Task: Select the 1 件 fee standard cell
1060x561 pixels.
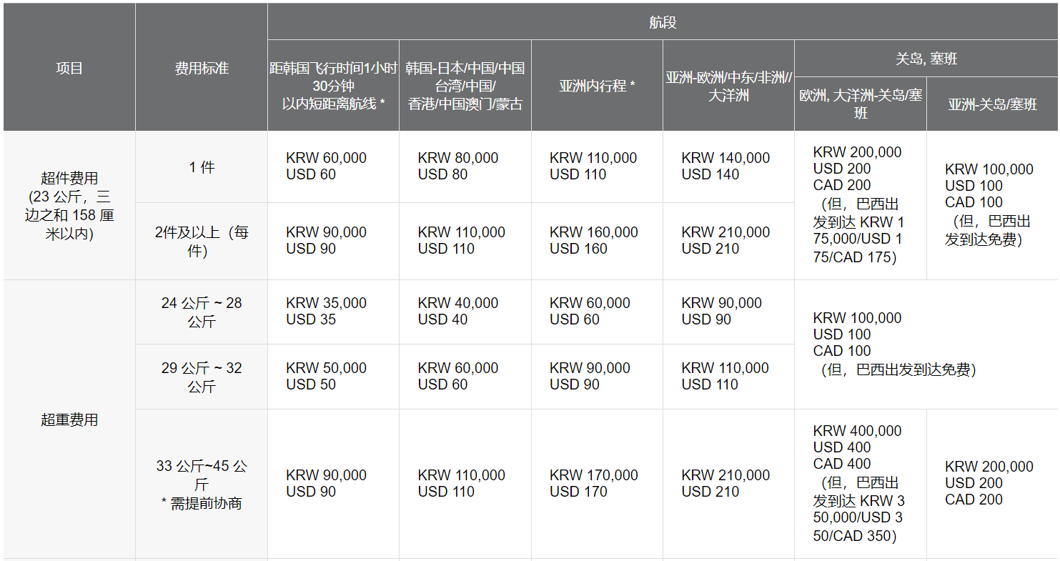Action: (x=202, y=167)
